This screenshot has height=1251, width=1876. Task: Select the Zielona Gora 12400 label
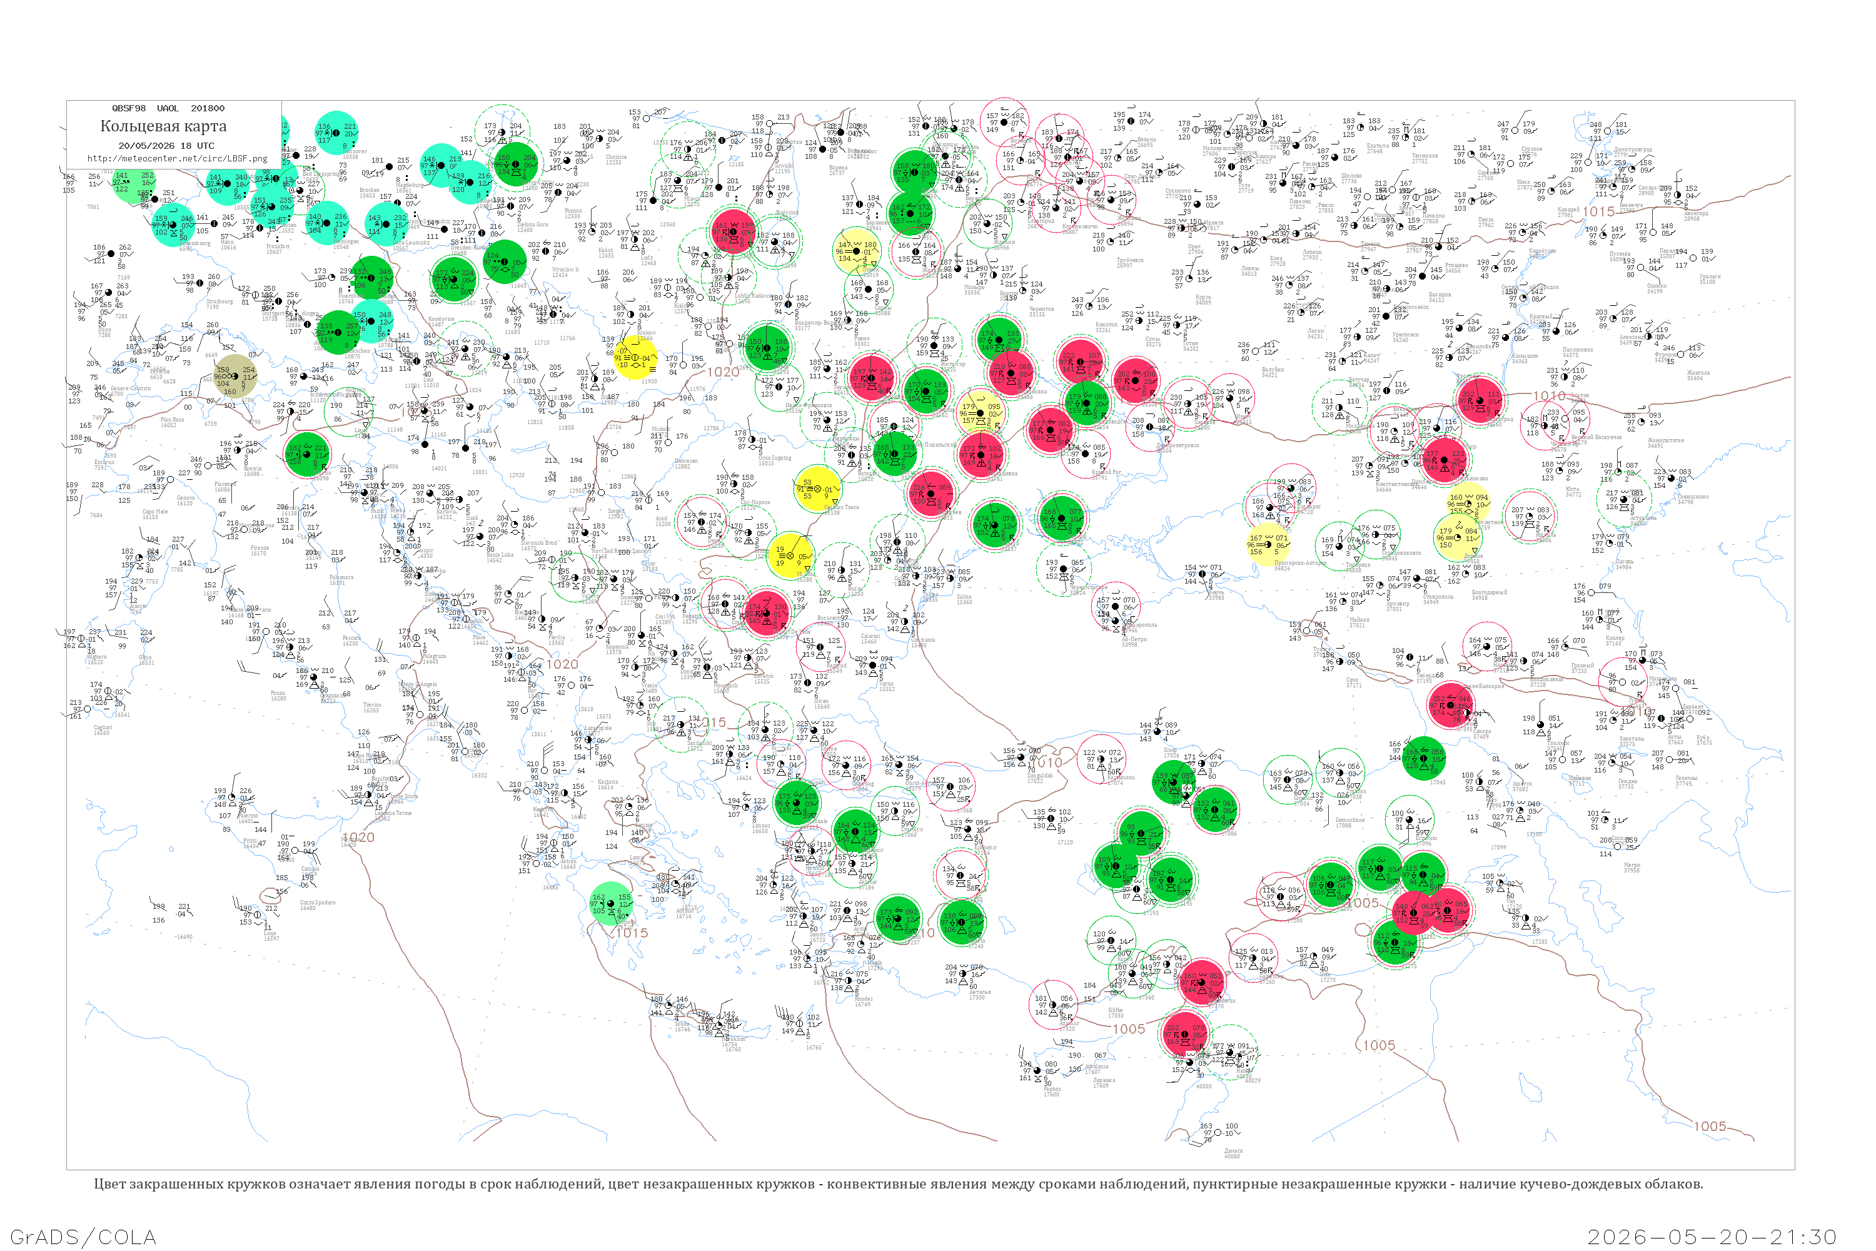coord(533,228)
